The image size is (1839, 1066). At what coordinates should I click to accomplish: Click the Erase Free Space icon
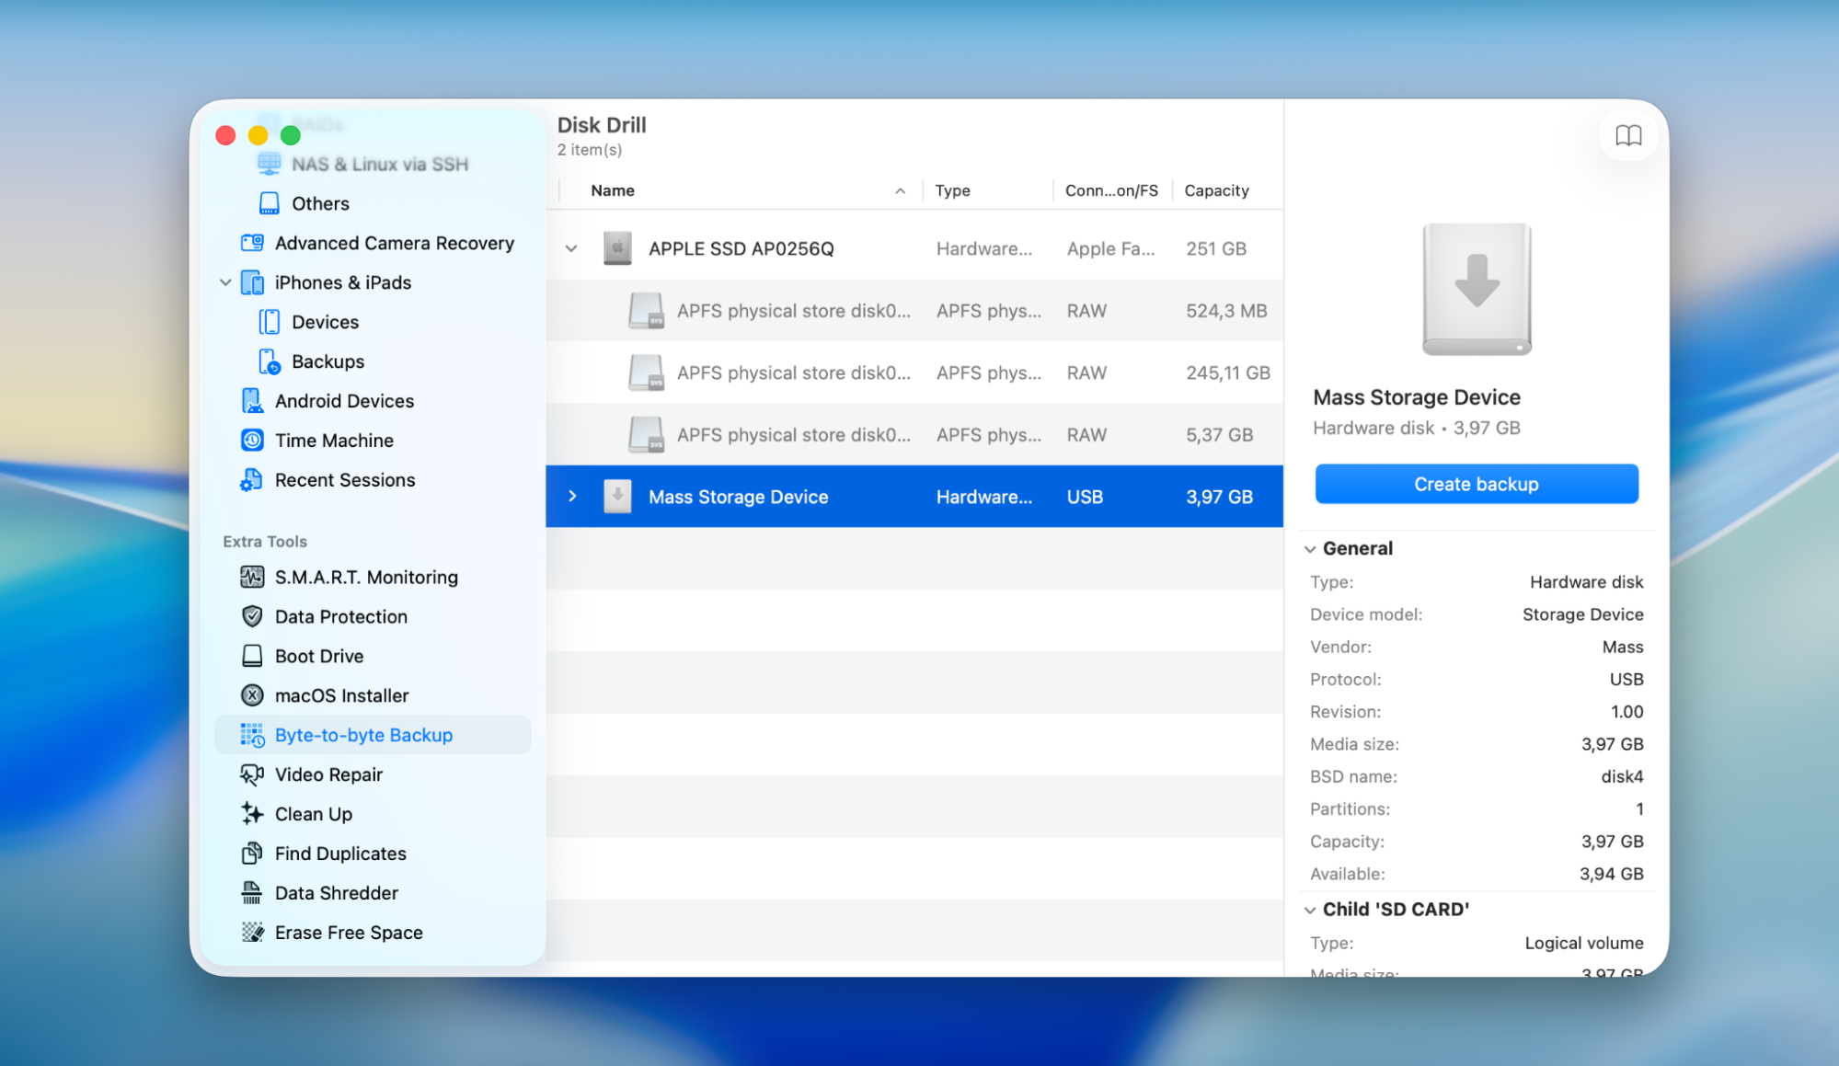252,933
